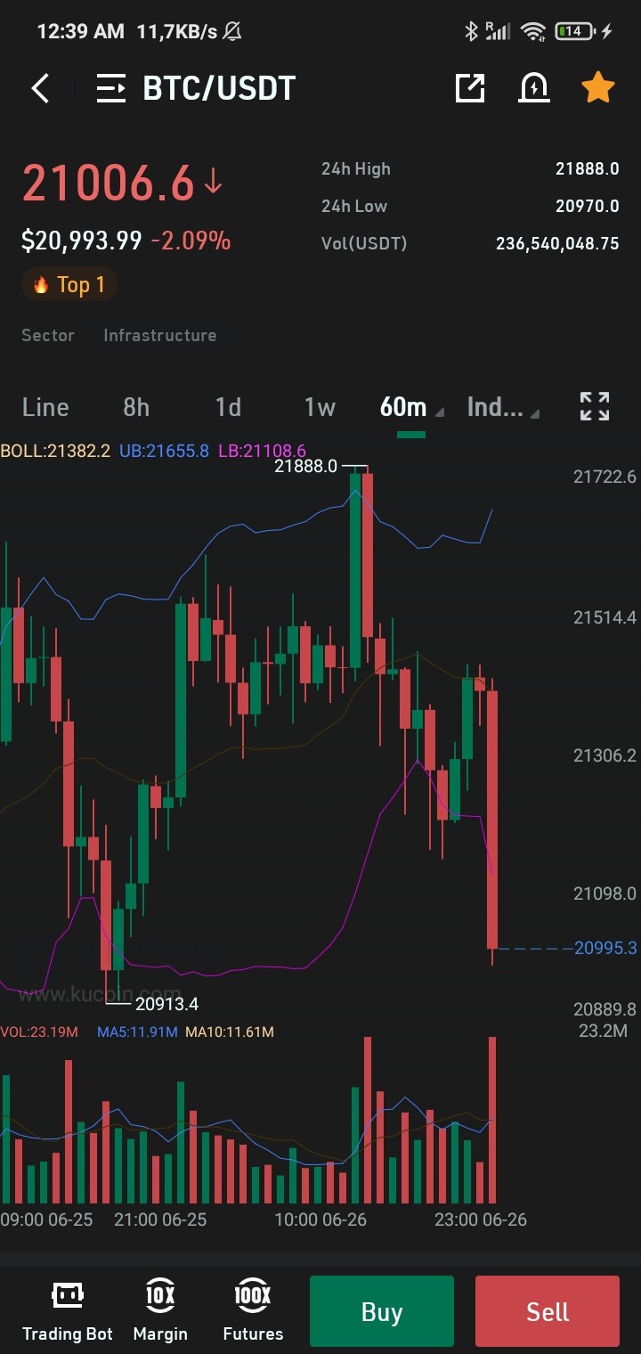Image resolution: width=641 pixels, height=1354 pixels.
Task: Switch chart to Line view
Action: tap(45, 407)
